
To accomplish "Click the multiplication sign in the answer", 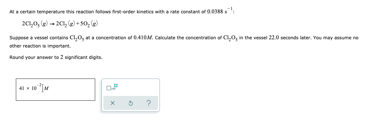I will (28, 89).
